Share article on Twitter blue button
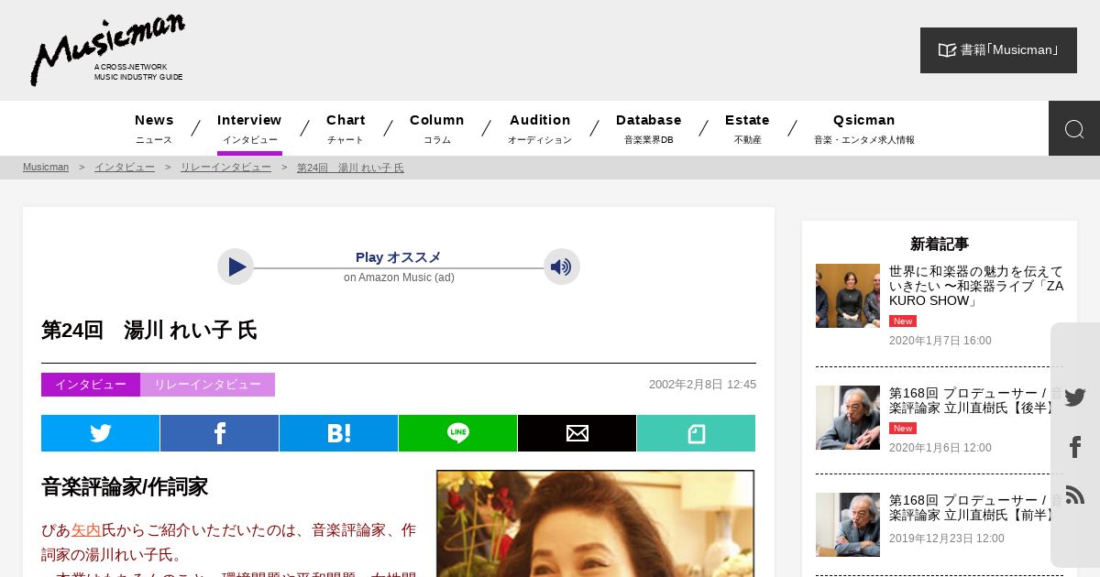Image resolution: width=1100 pixels, height=577 pixels. pos(101,433)
